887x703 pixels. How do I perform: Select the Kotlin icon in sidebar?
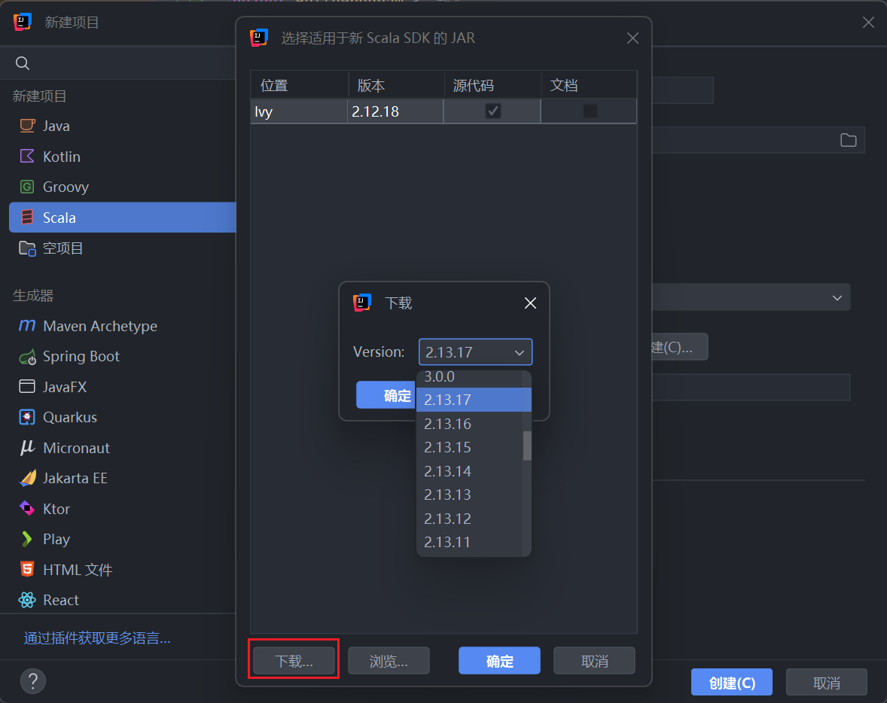(x=27, y=157)
